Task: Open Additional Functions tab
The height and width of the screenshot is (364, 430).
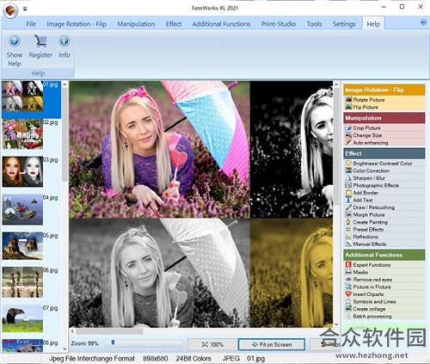Action: coord(221,24)
